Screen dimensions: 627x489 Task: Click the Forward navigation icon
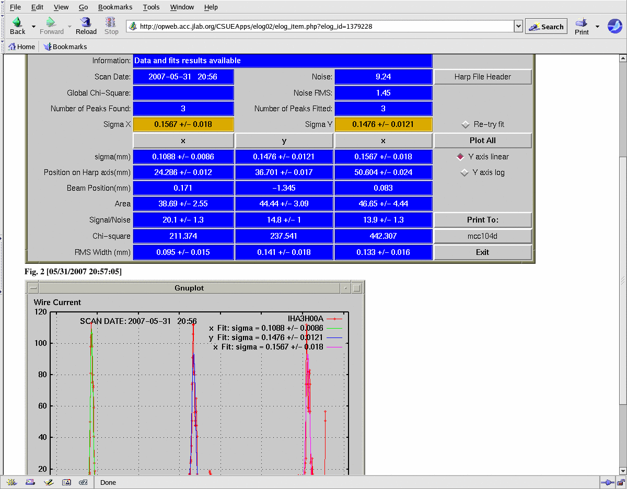click(x=51, y=22)
